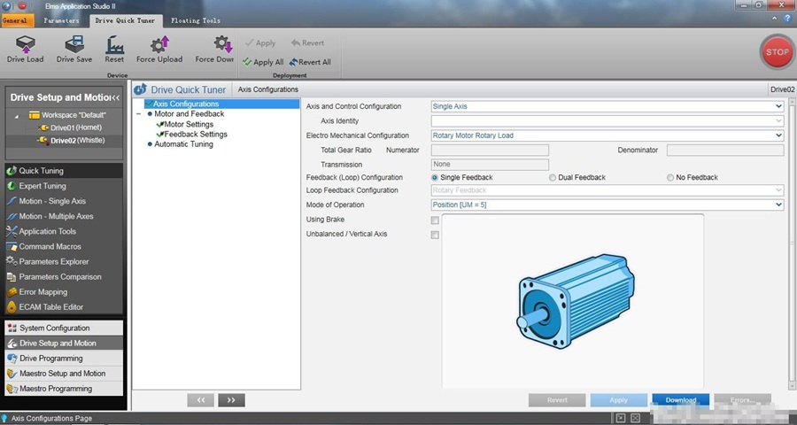Select the No Feedback radio option
The image size is (797, 425).
pos(670,178)
